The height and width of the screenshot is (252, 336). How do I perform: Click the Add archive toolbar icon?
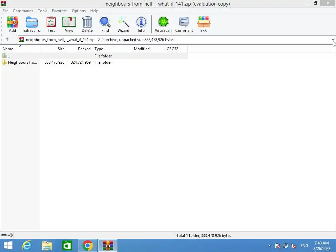pyautogui.click(x=12, y=24)
